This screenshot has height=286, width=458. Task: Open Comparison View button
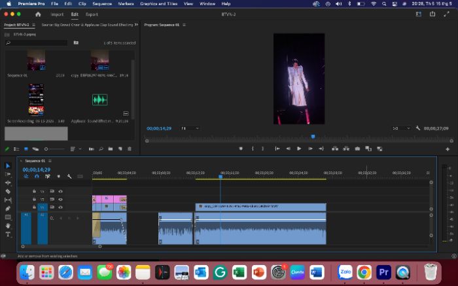click(368, 149)
